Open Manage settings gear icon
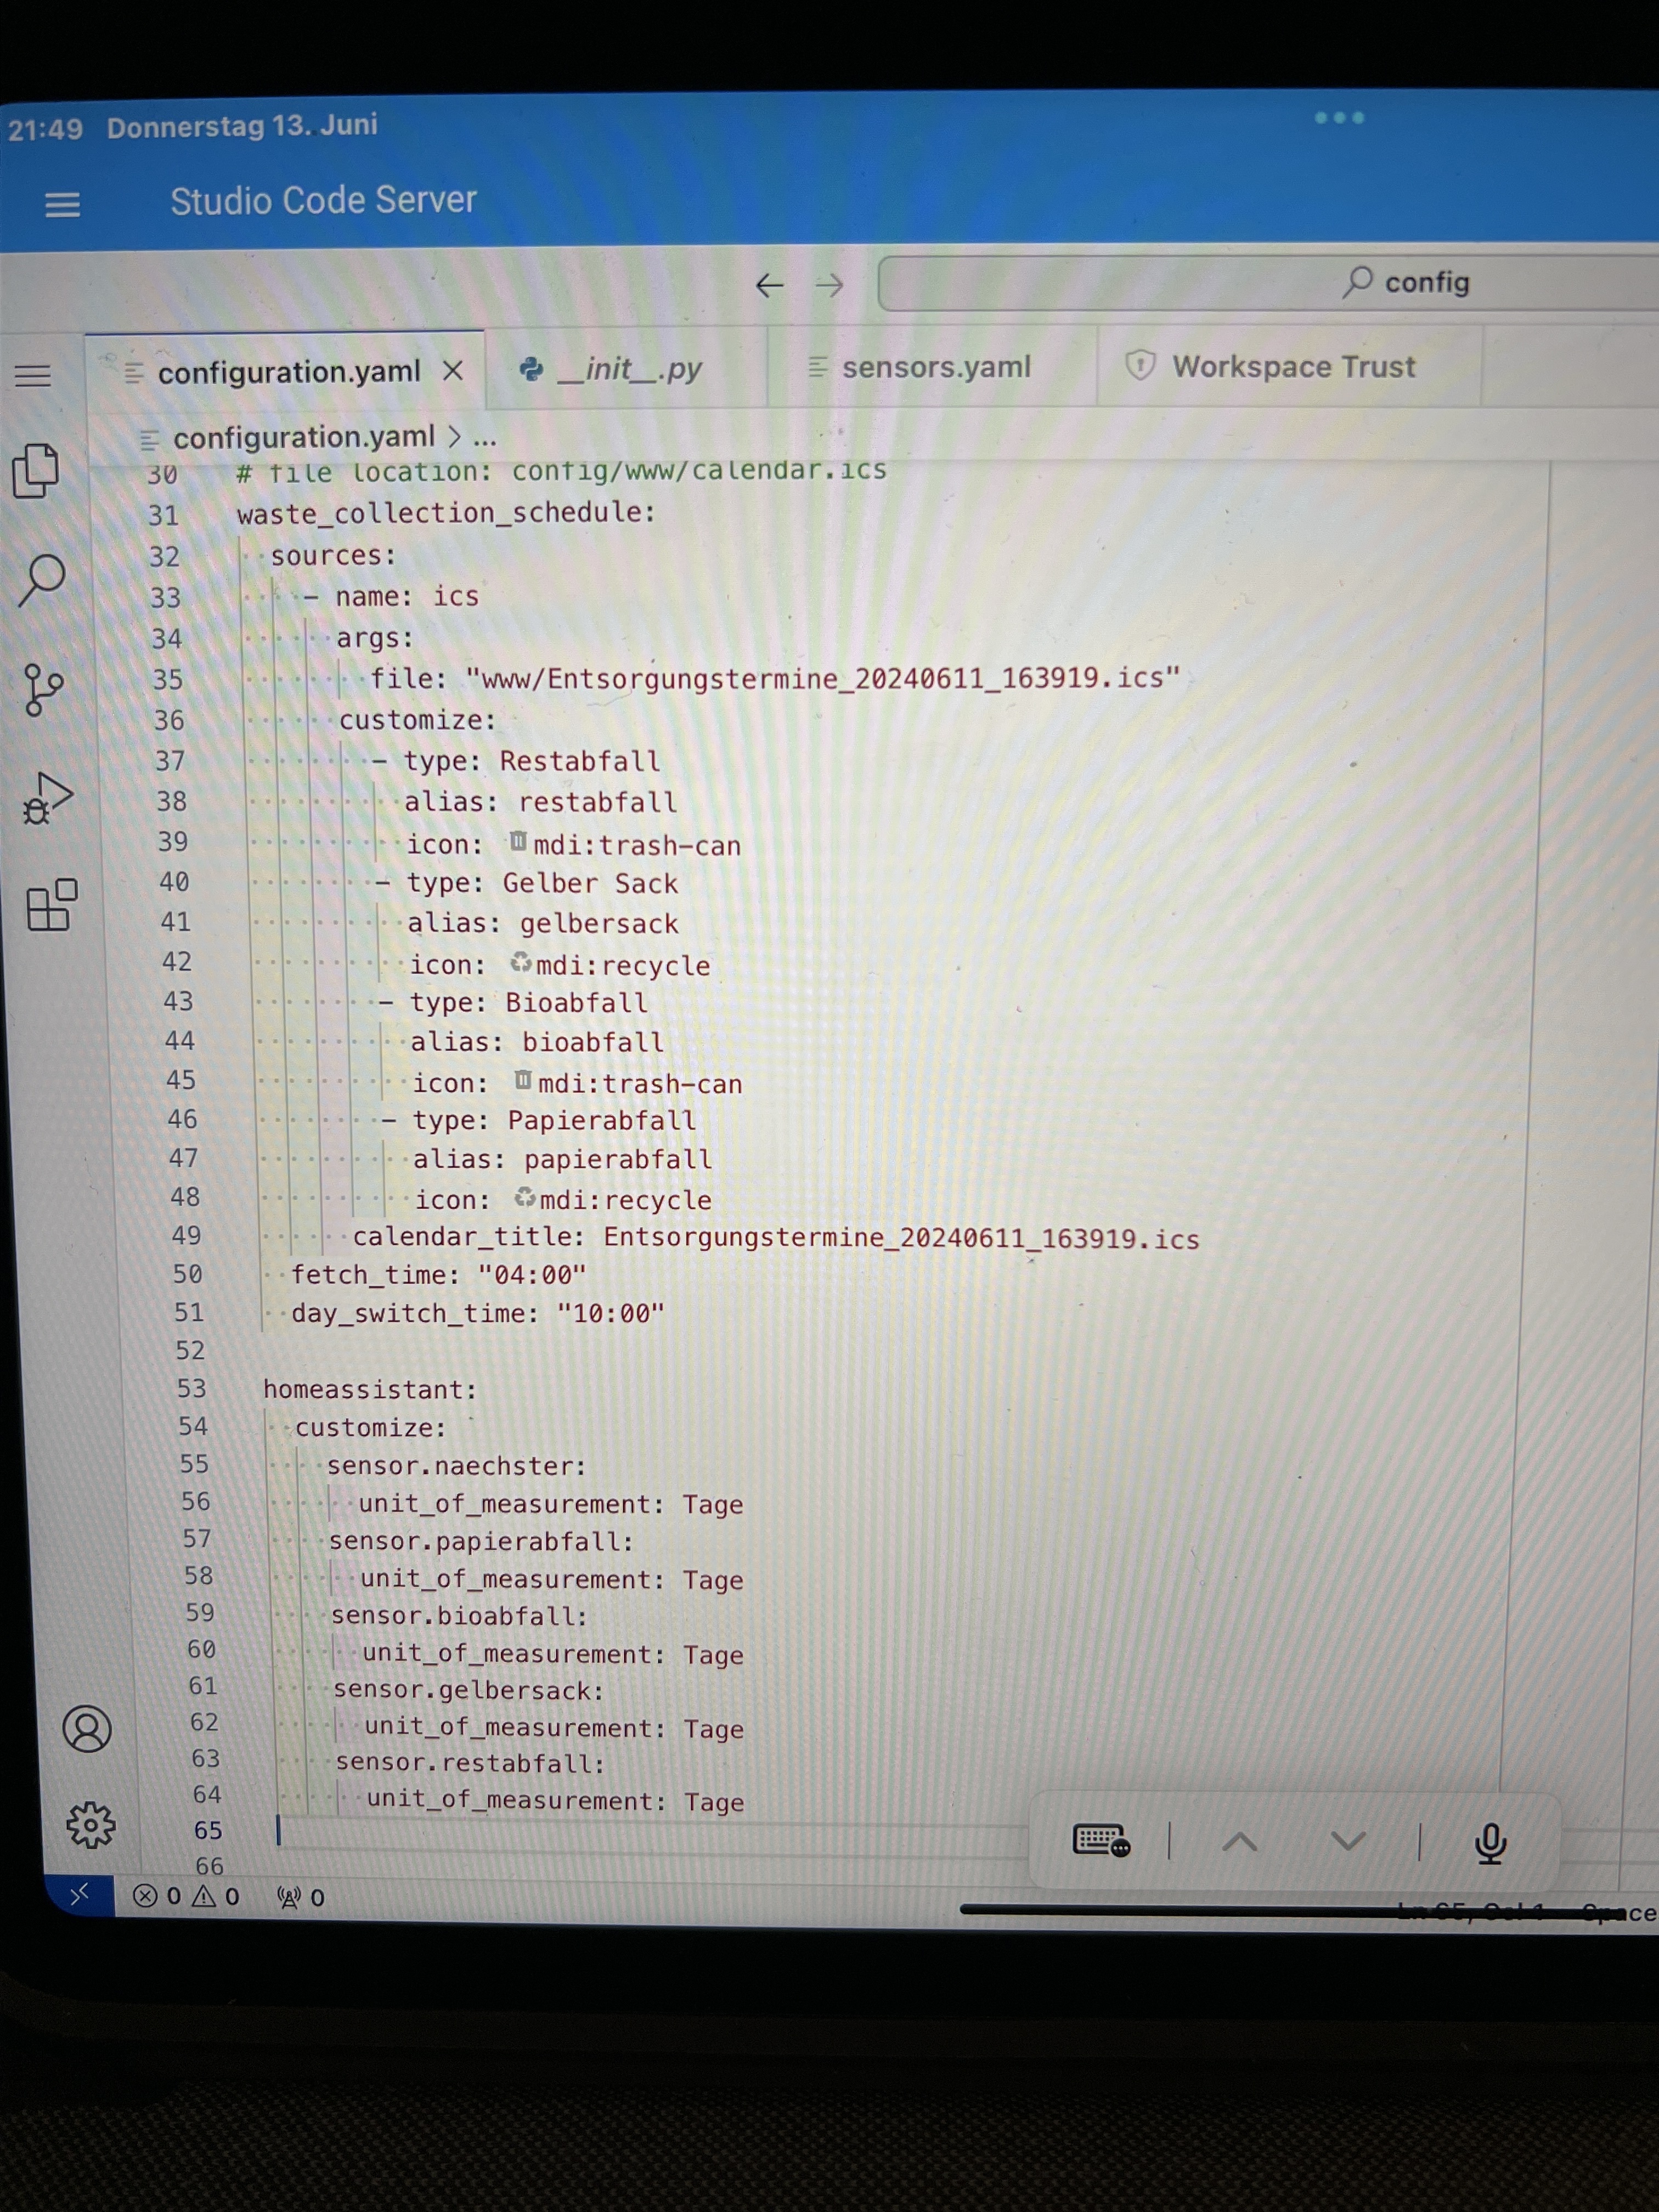 90,1825
